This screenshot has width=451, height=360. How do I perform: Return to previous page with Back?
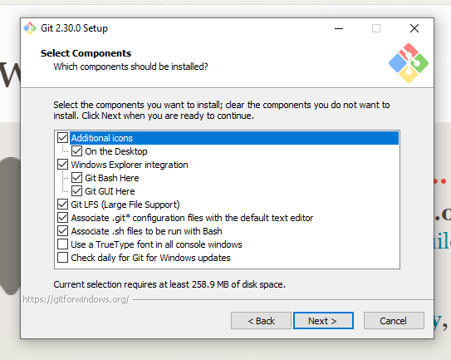pos(261,321)
